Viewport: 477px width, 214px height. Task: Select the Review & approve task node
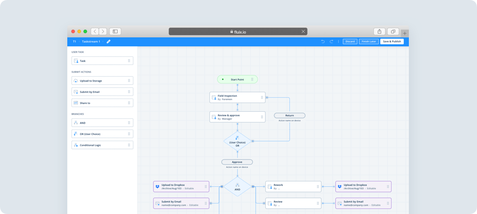pos(237,117)
